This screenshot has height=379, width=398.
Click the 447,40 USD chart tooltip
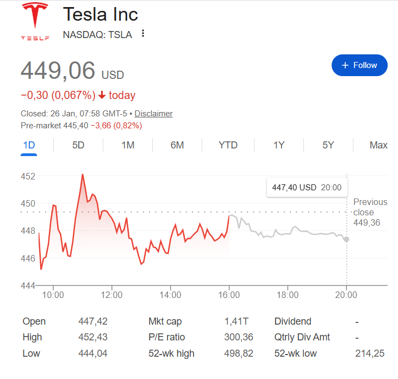(x=306, y=188)
